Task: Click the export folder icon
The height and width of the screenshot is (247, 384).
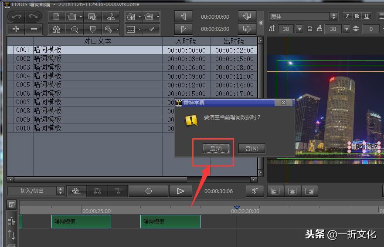Action: (x=149, y=17)
